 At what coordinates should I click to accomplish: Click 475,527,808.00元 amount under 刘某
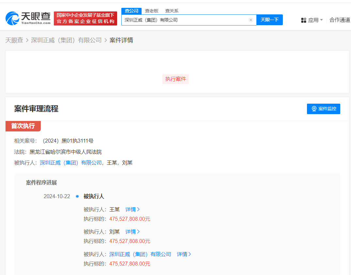130,241
